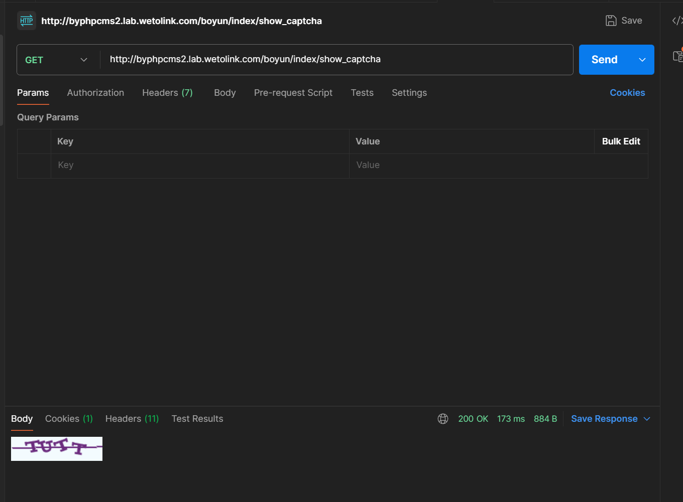The height and width of the screenshot is (502, 683).
Task: Click the Save button label
Action: tap(632, 21)
